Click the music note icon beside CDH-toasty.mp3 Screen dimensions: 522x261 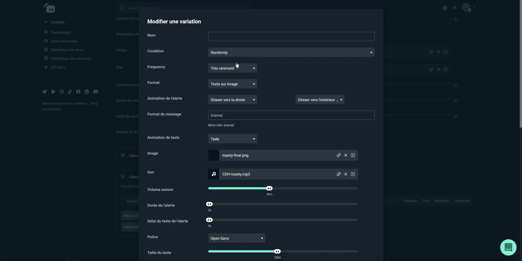[x=214, y=174]
